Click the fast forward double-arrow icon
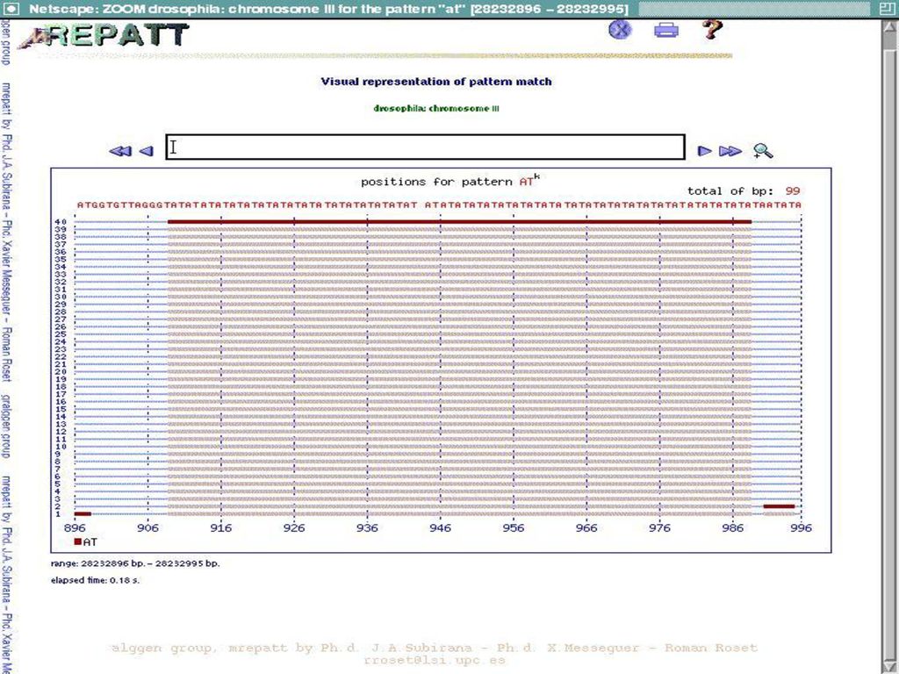The image size is (899, 674). coord(730,151)
